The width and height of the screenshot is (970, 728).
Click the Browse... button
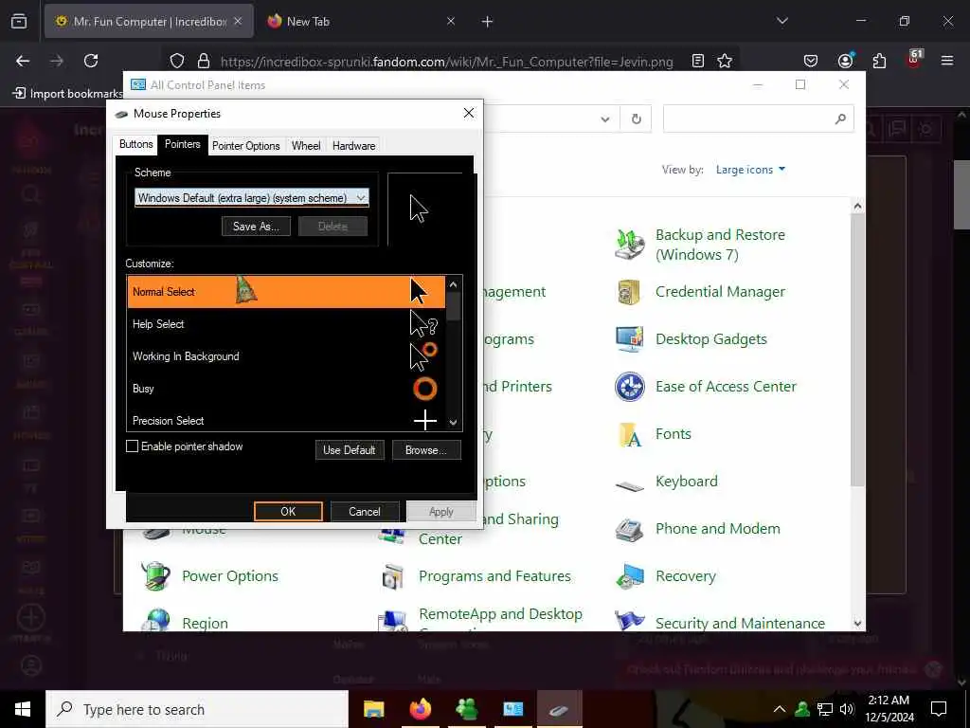(x=426, y=450)
